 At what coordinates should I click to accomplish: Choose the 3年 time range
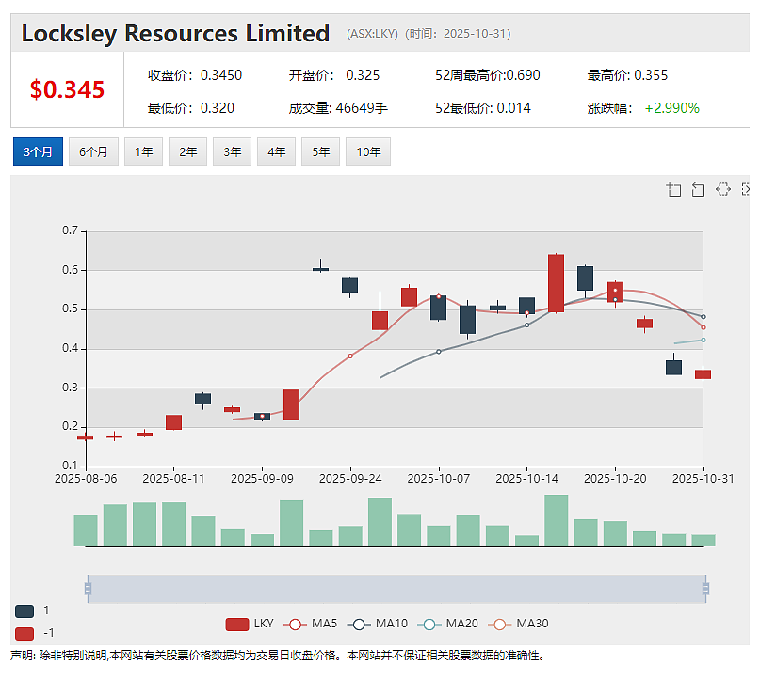click(x=233, y=151)
